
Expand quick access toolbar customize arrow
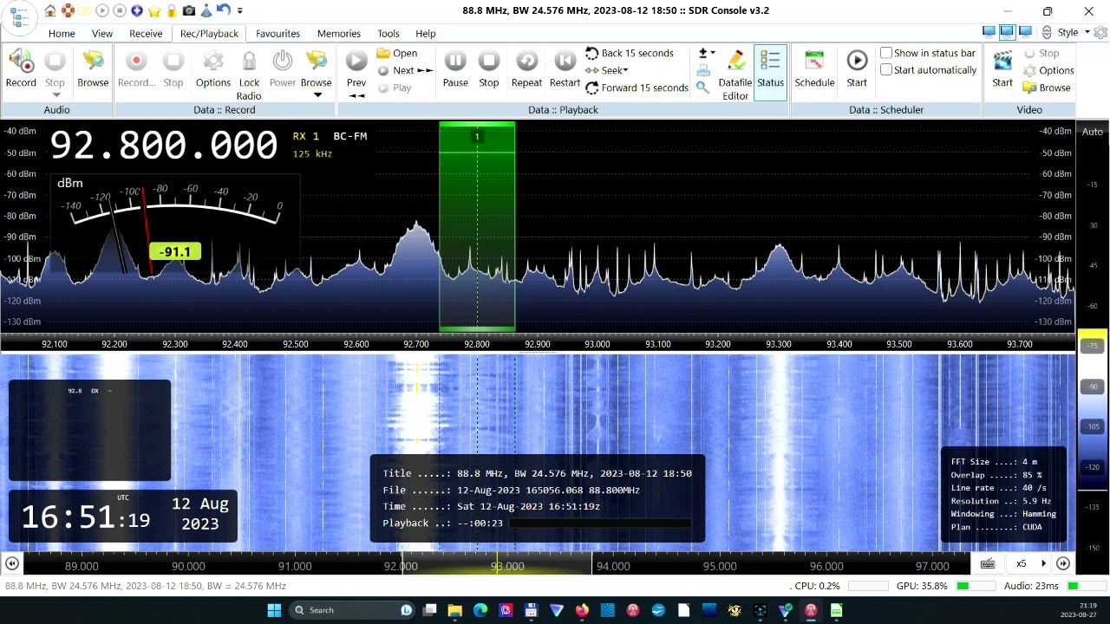[x=240, y=11]
